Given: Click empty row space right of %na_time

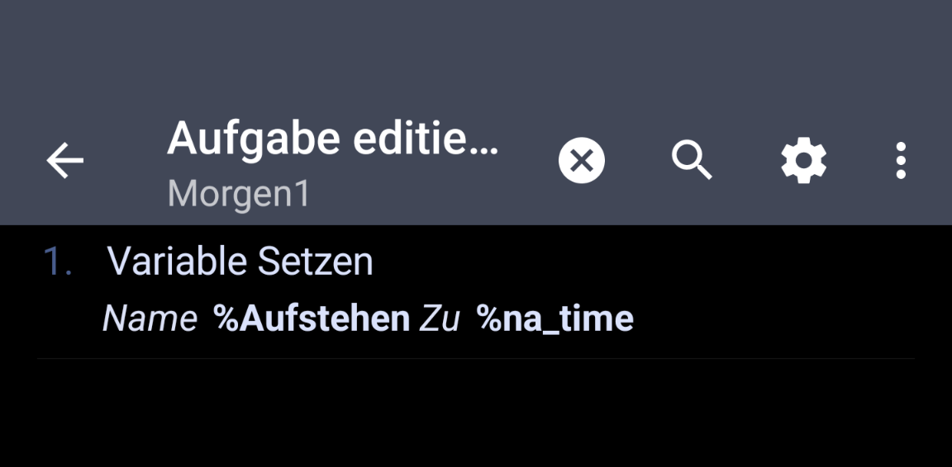Looking at the screenshot, I should (x=777, y=318).
